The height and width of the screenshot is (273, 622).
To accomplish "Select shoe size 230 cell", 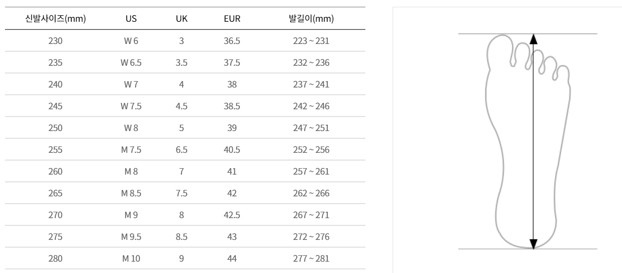I will [55, 41].
